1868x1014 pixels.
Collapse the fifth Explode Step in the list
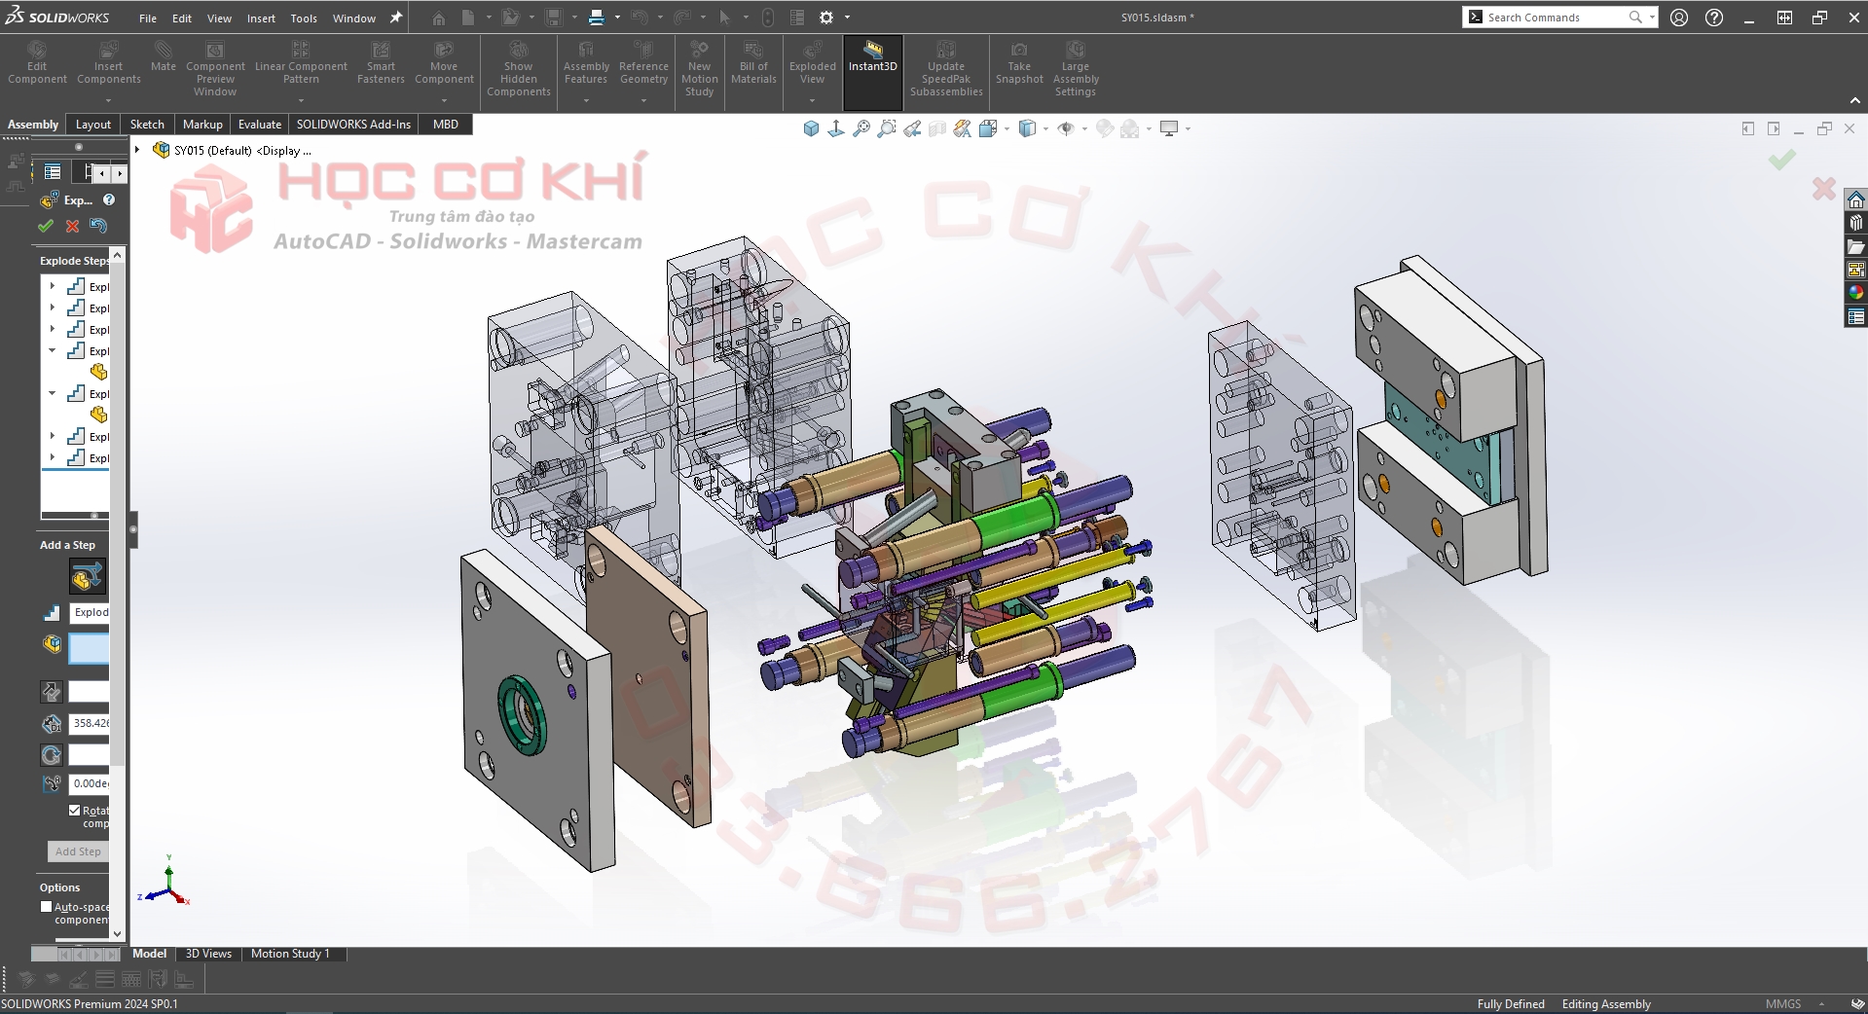[53, 393]
